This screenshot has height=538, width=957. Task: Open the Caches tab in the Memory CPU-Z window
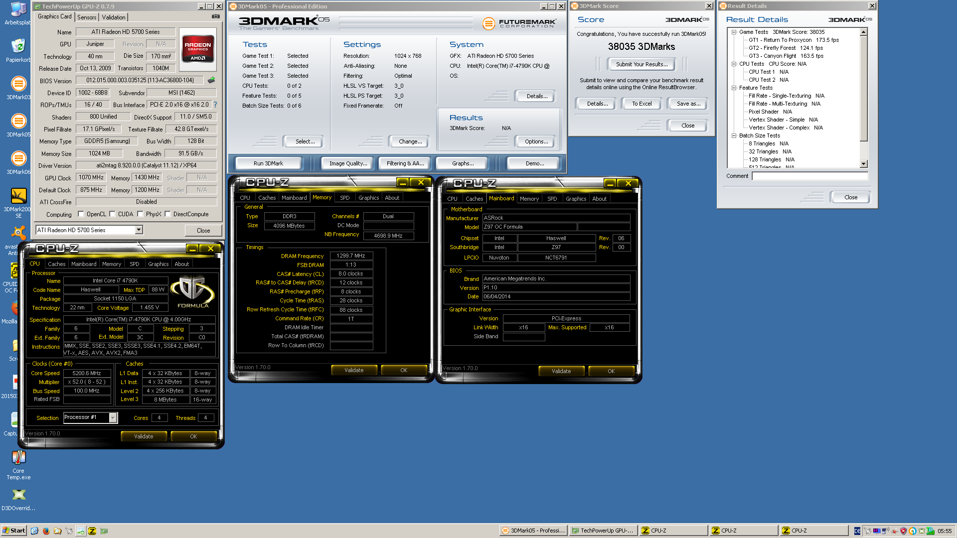[x=267, y=198]
